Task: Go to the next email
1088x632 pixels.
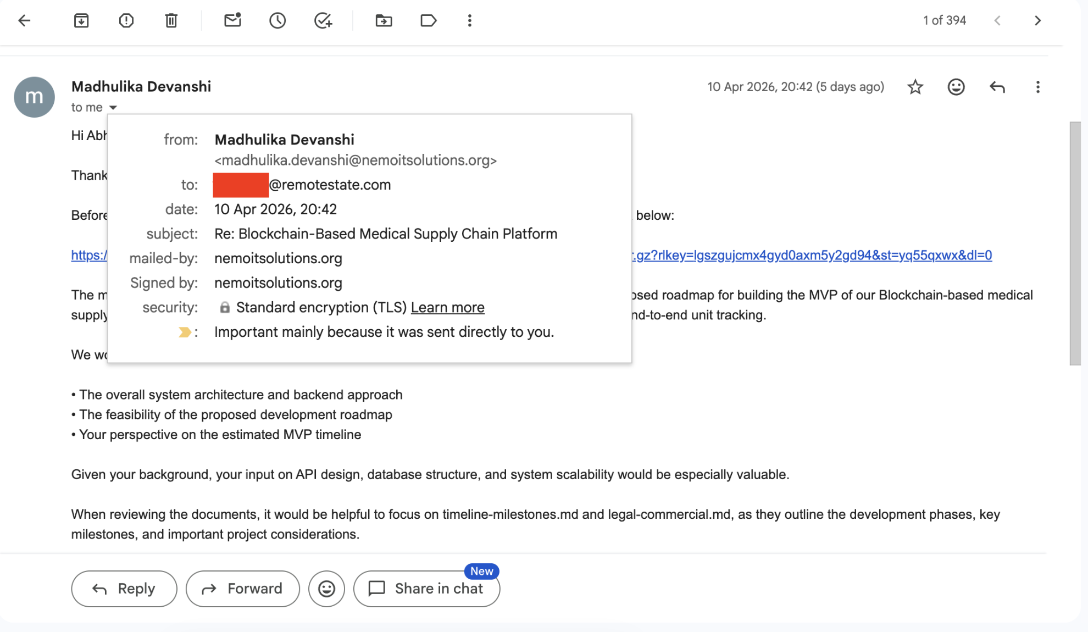Action: (x=1038, y=20)
